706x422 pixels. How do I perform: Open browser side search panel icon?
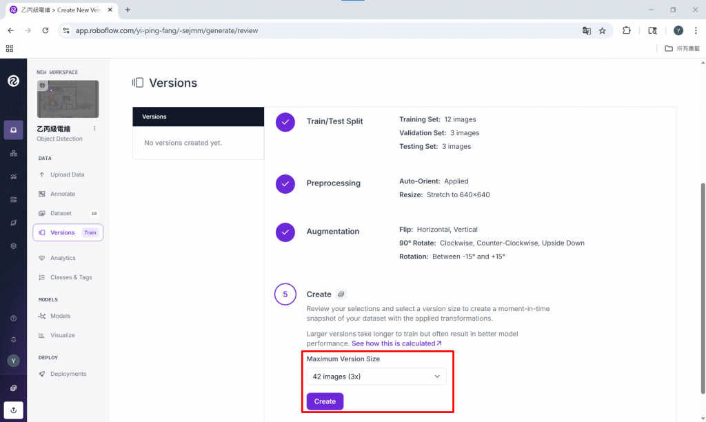(x=652, y=30)
